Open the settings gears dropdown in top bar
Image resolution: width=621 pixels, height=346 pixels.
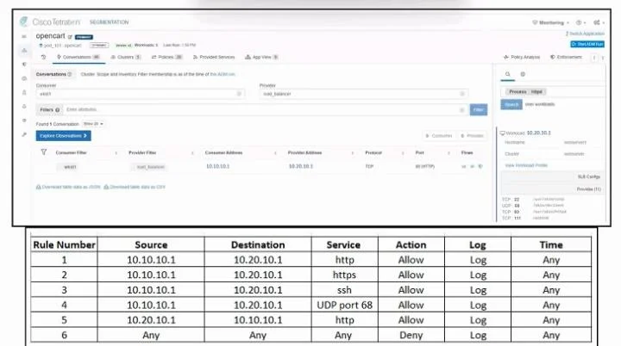tap(599, 22)
